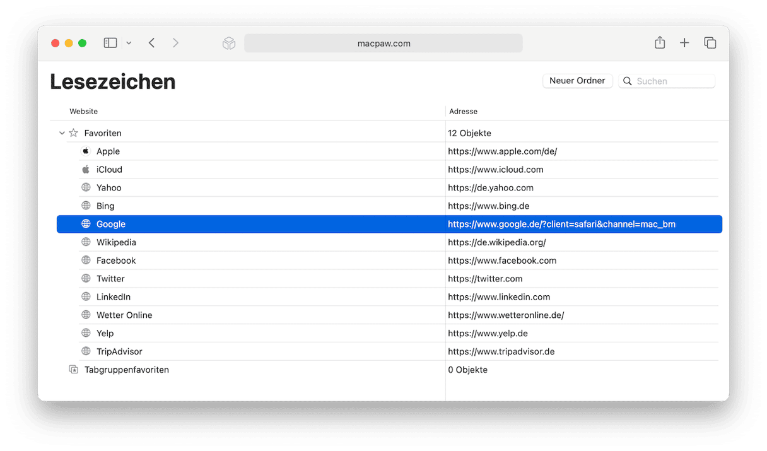Click the globe icon next to Twitter
The image size is (767, 451).
[x=86, y=279]
